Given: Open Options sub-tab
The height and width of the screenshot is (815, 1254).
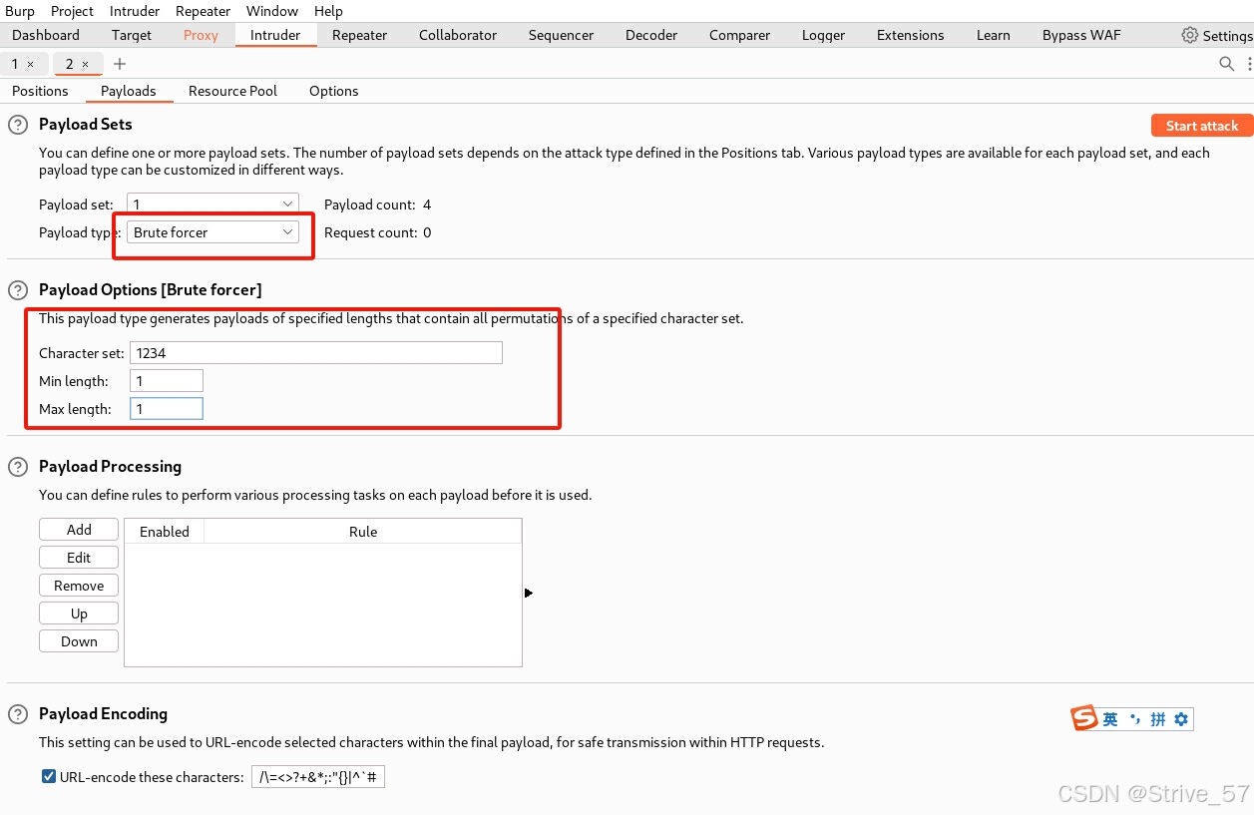Looking at the screenshot, I should pos(333,91).
